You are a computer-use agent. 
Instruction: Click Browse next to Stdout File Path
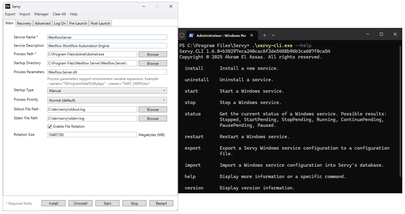click(153, 110)
